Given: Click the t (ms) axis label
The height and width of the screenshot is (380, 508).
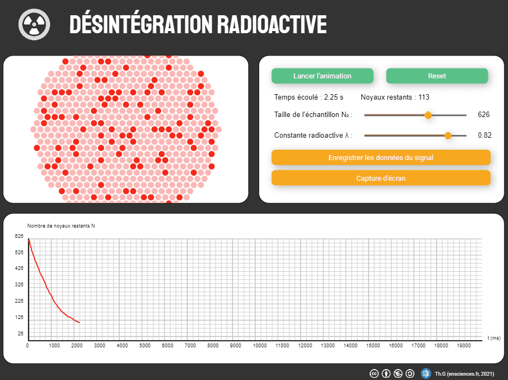Looking at the screenshot, I should (x=494, y=337).
